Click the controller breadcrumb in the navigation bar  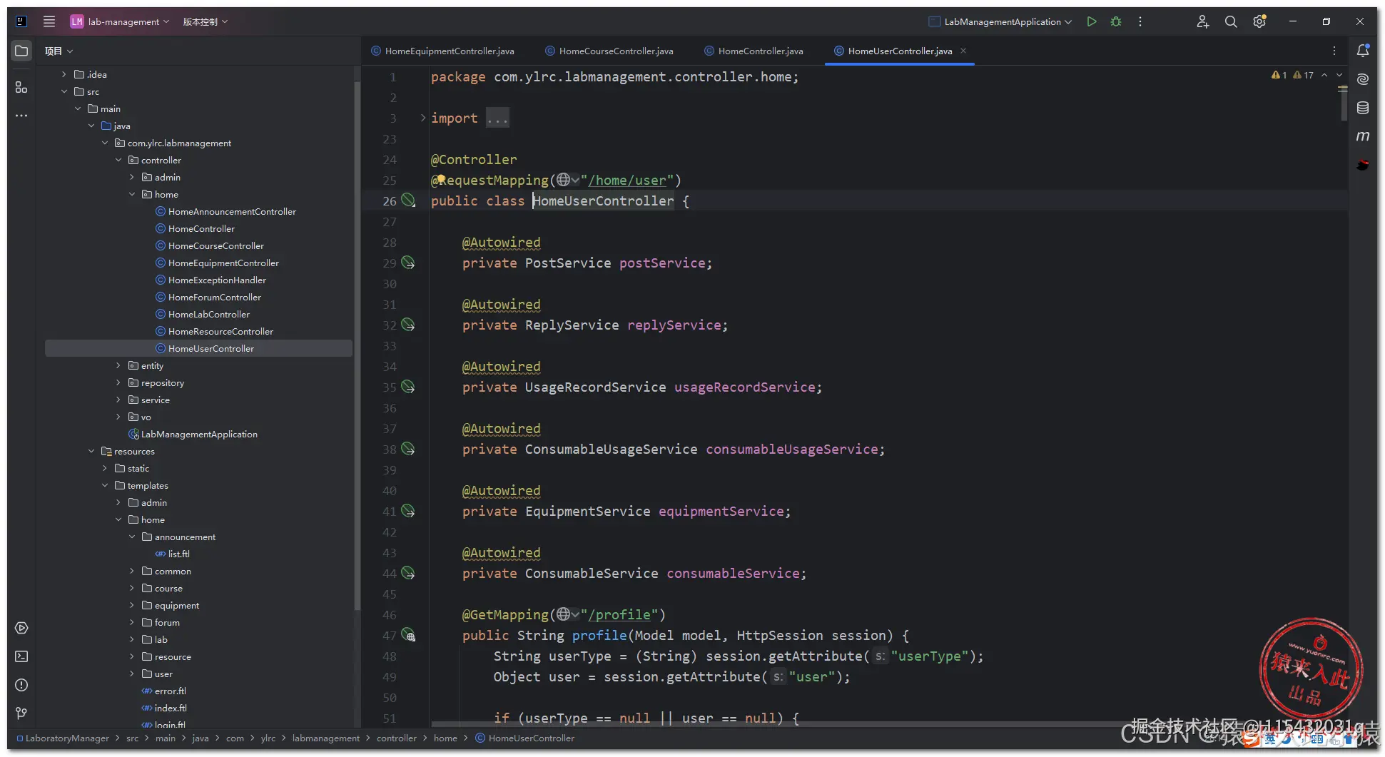pyautogui.click(x=397, y=738)
